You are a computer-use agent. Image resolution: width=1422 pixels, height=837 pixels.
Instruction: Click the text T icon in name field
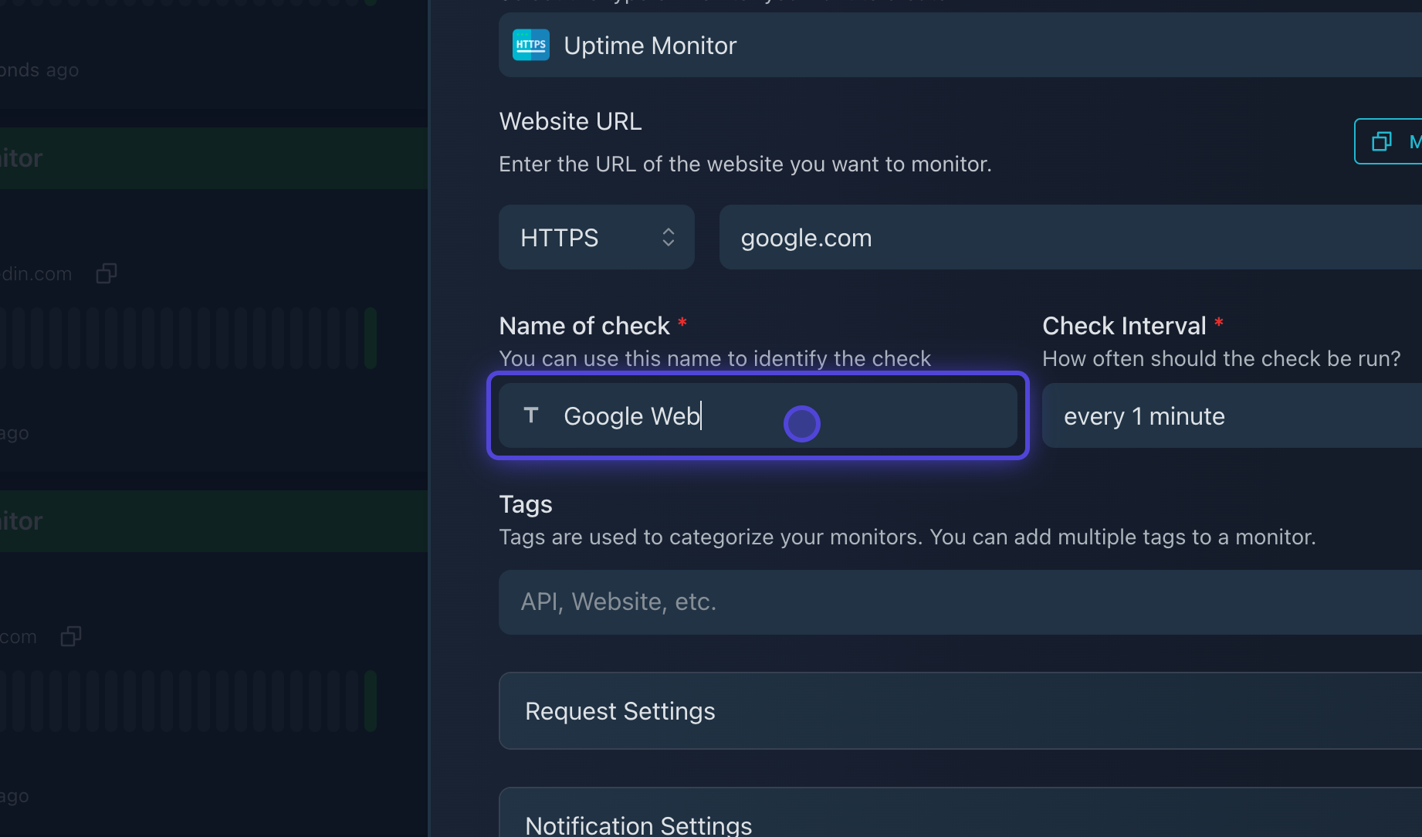[531, 415]
